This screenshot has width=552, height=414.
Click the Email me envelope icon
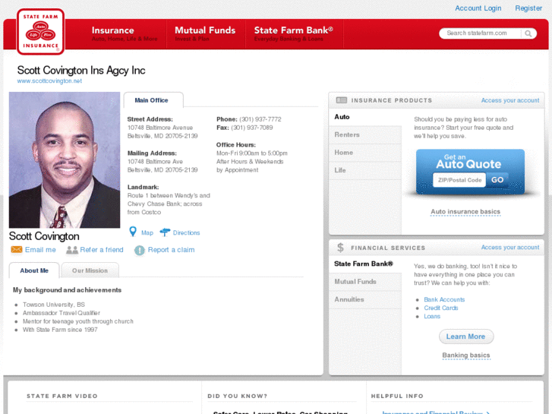(16, 249)
